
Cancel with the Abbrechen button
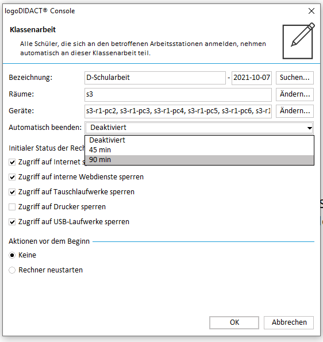click(289, 322)
